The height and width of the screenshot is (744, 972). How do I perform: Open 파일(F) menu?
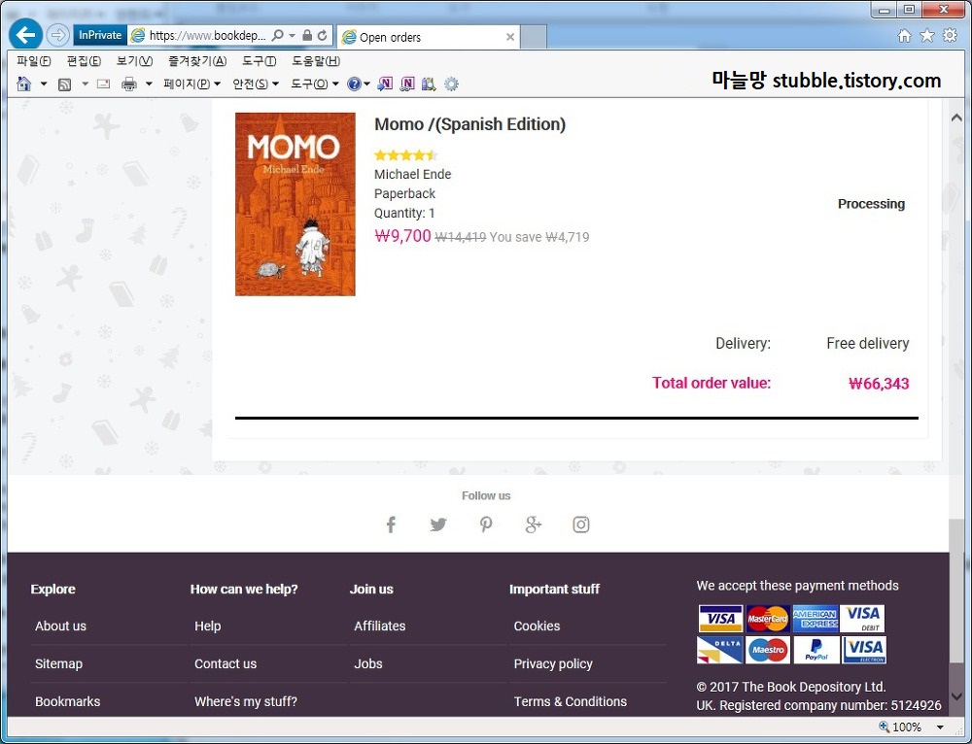pos(33,61)
